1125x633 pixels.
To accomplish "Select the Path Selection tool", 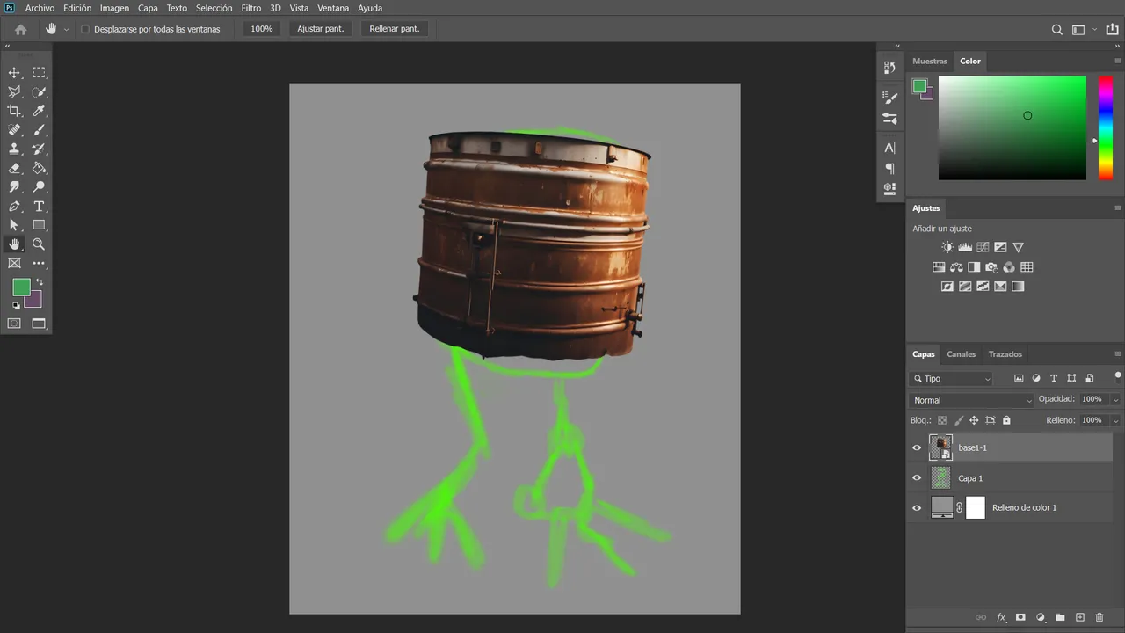I will (x=14, y=225).
